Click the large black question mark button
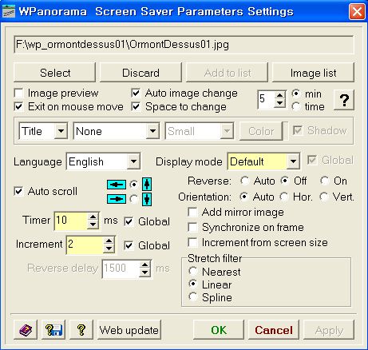The width and height of the screenshot is (368, 350). [x=344, y=100]
